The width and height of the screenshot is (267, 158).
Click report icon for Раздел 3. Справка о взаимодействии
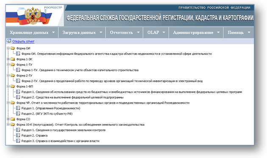tap(18, 141)
